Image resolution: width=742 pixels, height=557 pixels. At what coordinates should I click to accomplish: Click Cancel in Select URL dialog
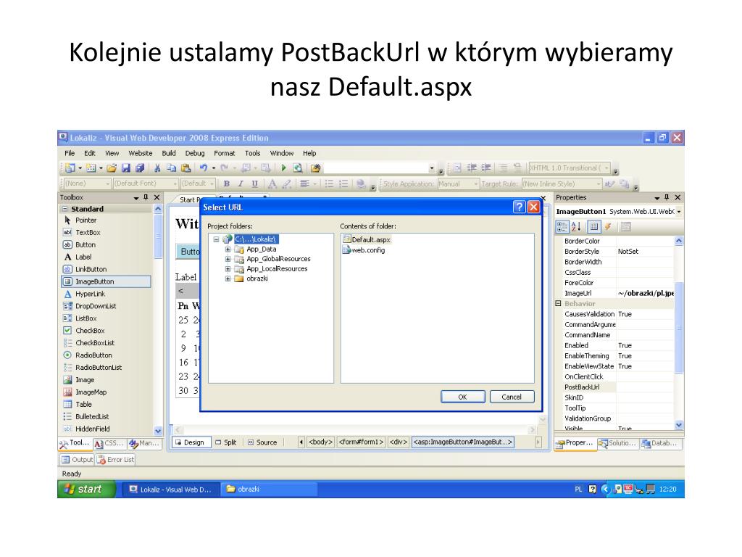(512, 397)
